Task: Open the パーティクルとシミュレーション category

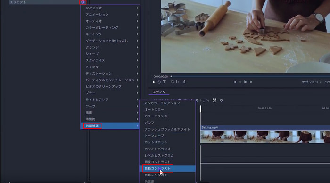Action: 110,80
